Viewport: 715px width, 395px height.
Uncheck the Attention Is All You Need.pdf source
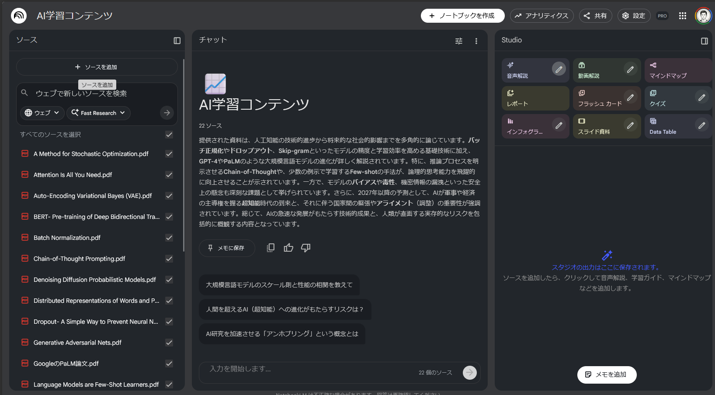pos(169,175)
